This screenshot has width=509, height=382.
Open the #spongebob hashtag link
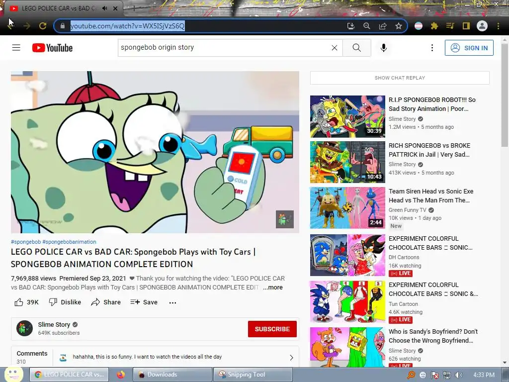[x=26, y=242]
